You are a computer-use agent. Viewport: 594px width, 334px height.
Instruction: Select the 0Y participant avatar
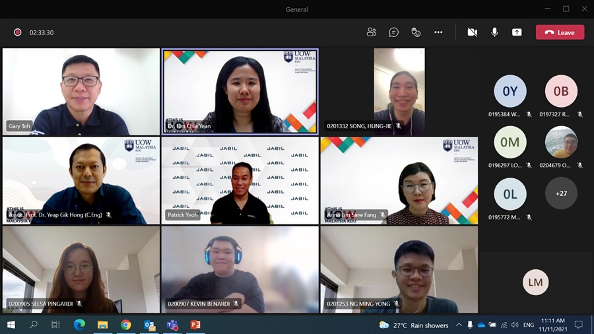(510, 92)
